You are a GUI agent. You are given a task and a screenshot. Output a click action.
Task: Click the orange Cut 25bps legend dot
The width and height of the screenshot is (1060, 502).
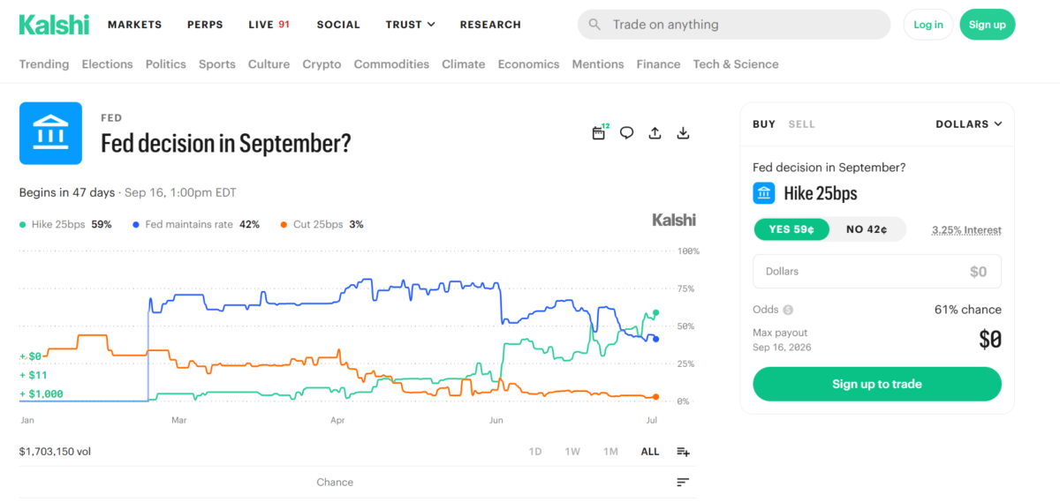283,225
